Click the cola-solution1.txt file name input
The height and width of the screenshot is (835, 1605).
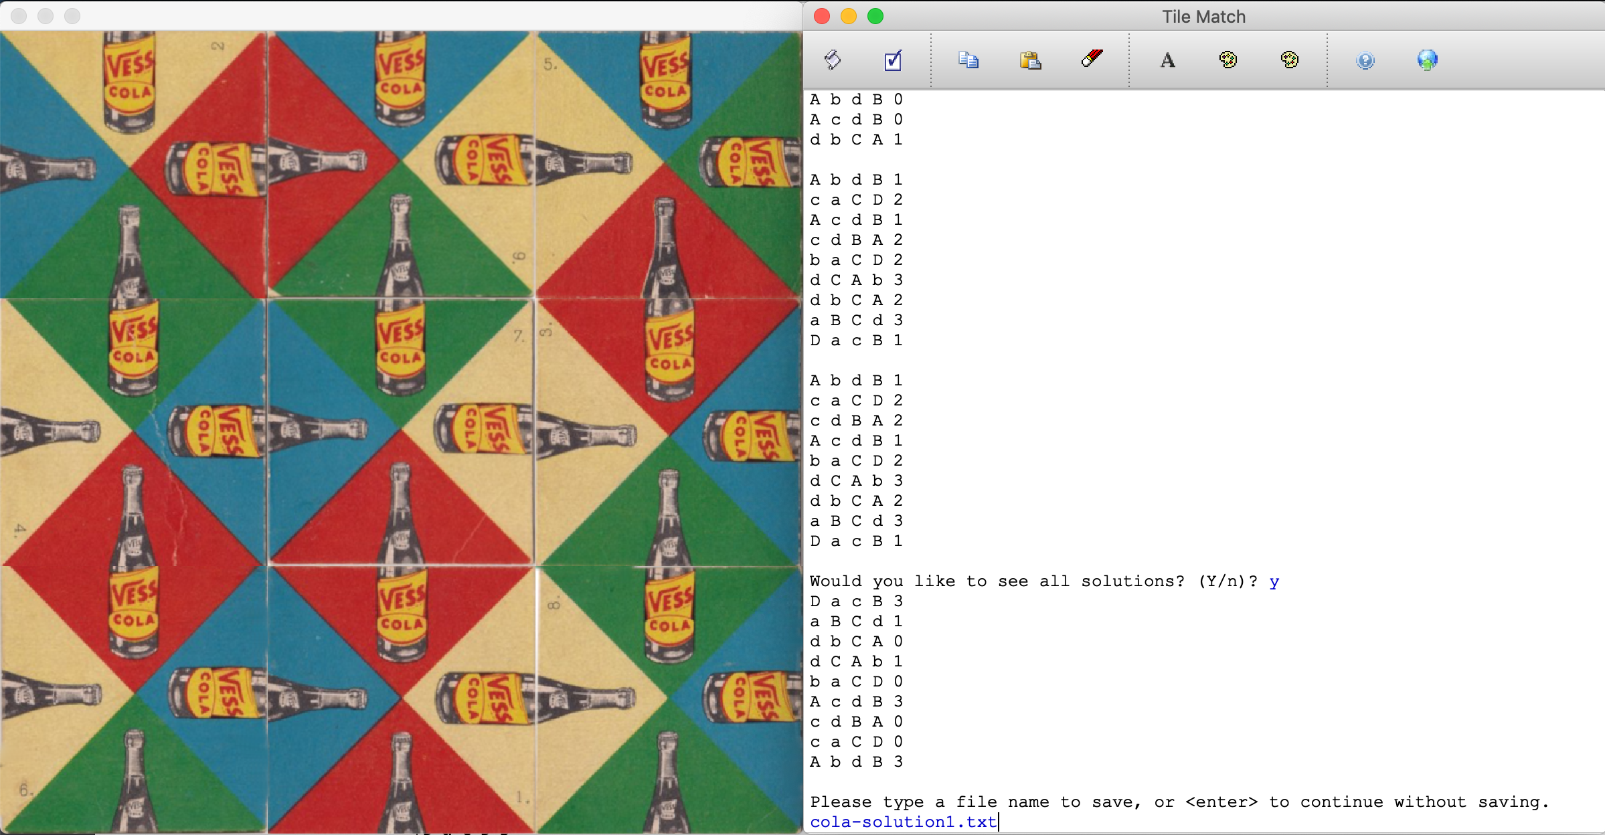click(x=904, y=822)
